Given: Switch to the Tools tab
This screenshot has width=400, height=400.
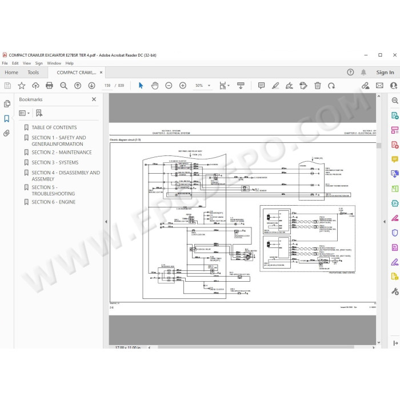Looking at the screenshot, I should [33, 73].
